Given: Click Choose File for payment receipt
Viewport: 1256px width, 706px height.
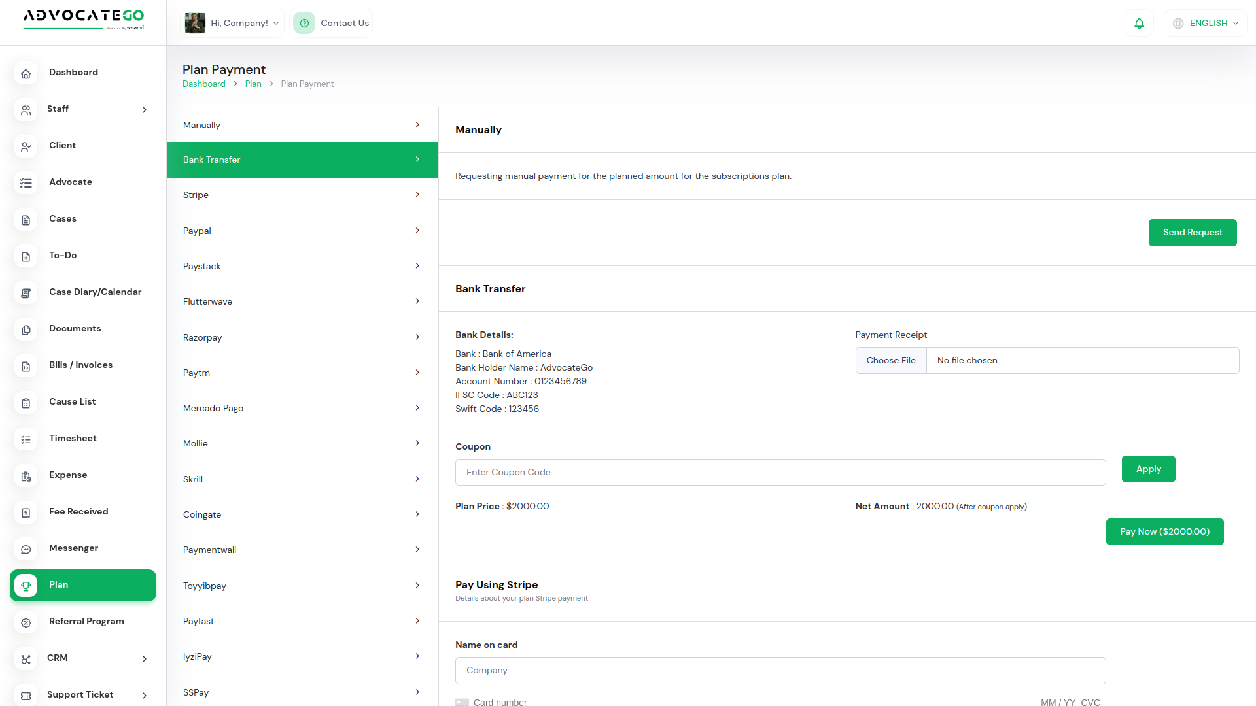Looking at the screenshot, I should coord(891,361).
